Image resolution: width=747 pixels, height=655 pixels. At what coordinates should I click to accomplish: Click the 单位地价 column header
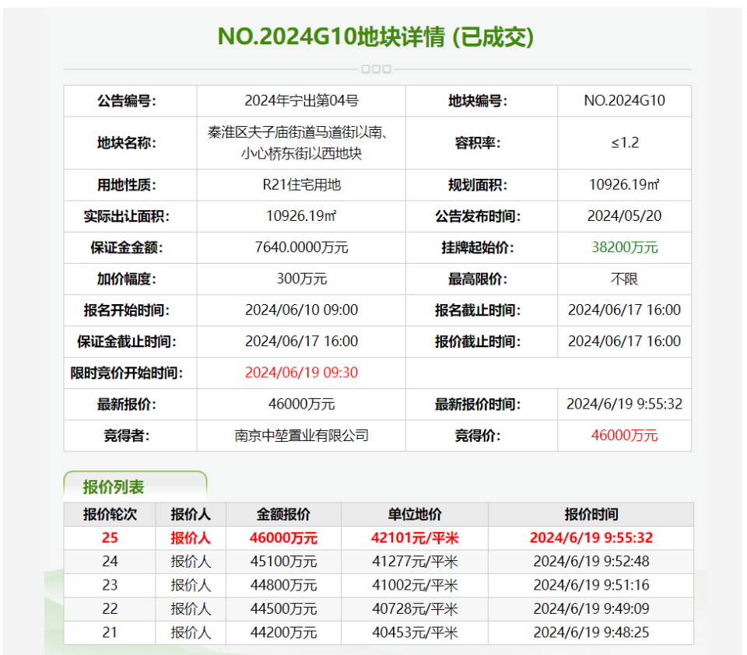click(415, 514)
